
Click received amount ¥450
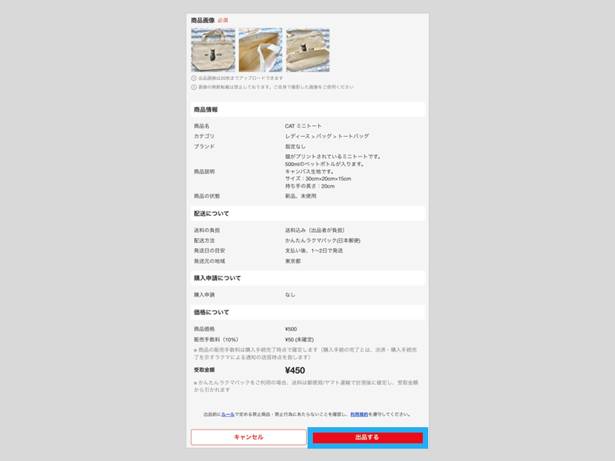(294, 370)
